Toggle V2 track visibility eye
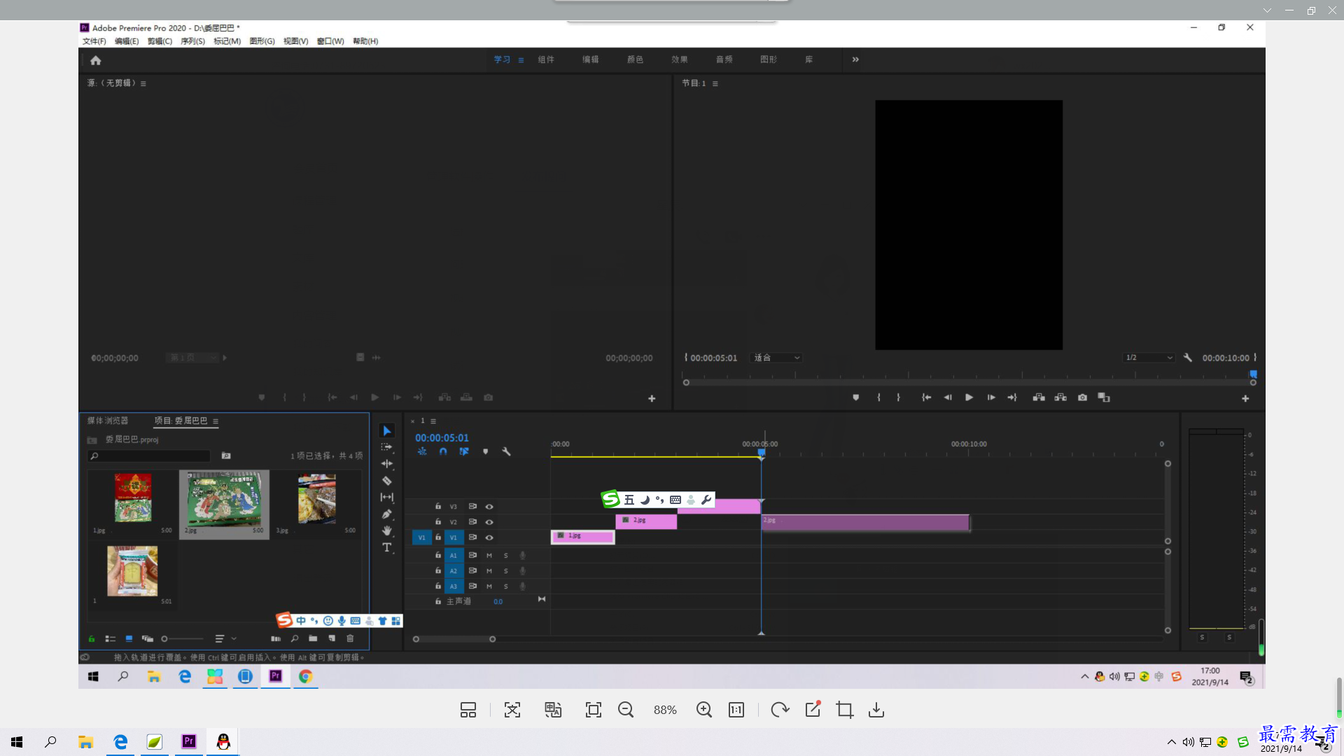Screen dimensions: 1344x756 click(x=489, y=522)
